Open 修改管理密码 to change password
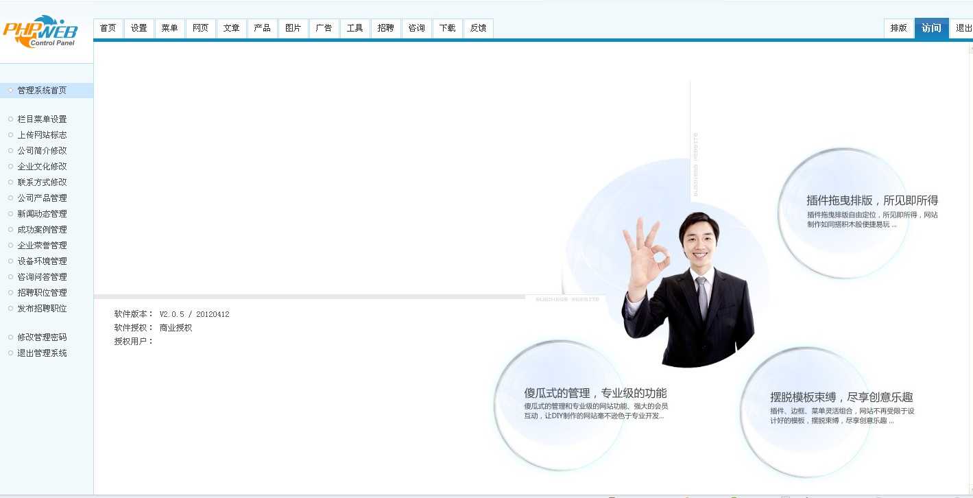 click(42, 337)
